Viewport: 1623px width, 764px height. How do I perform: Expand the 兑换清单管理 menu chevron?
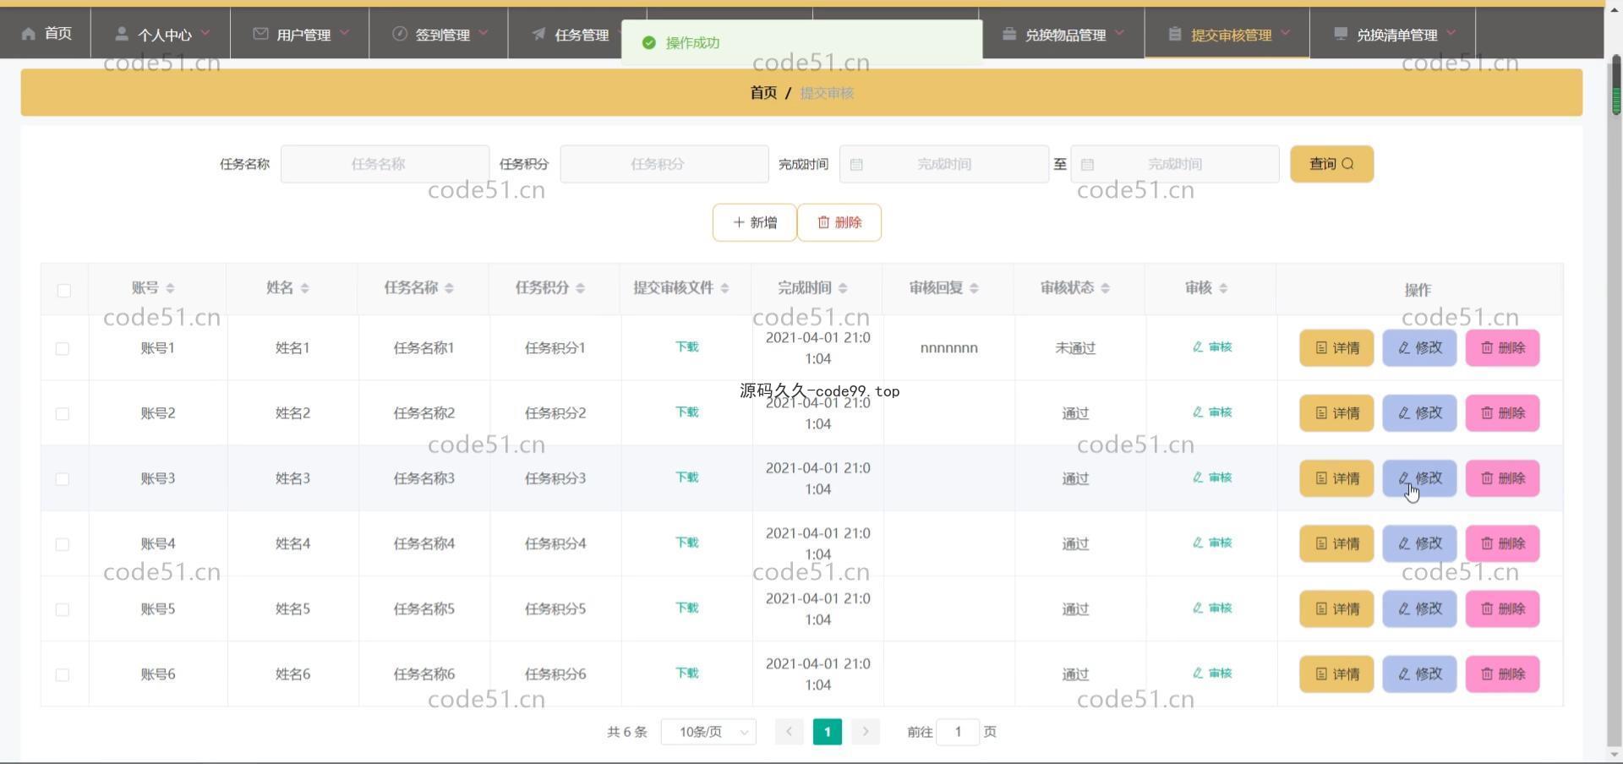(x=1451, y=33)
